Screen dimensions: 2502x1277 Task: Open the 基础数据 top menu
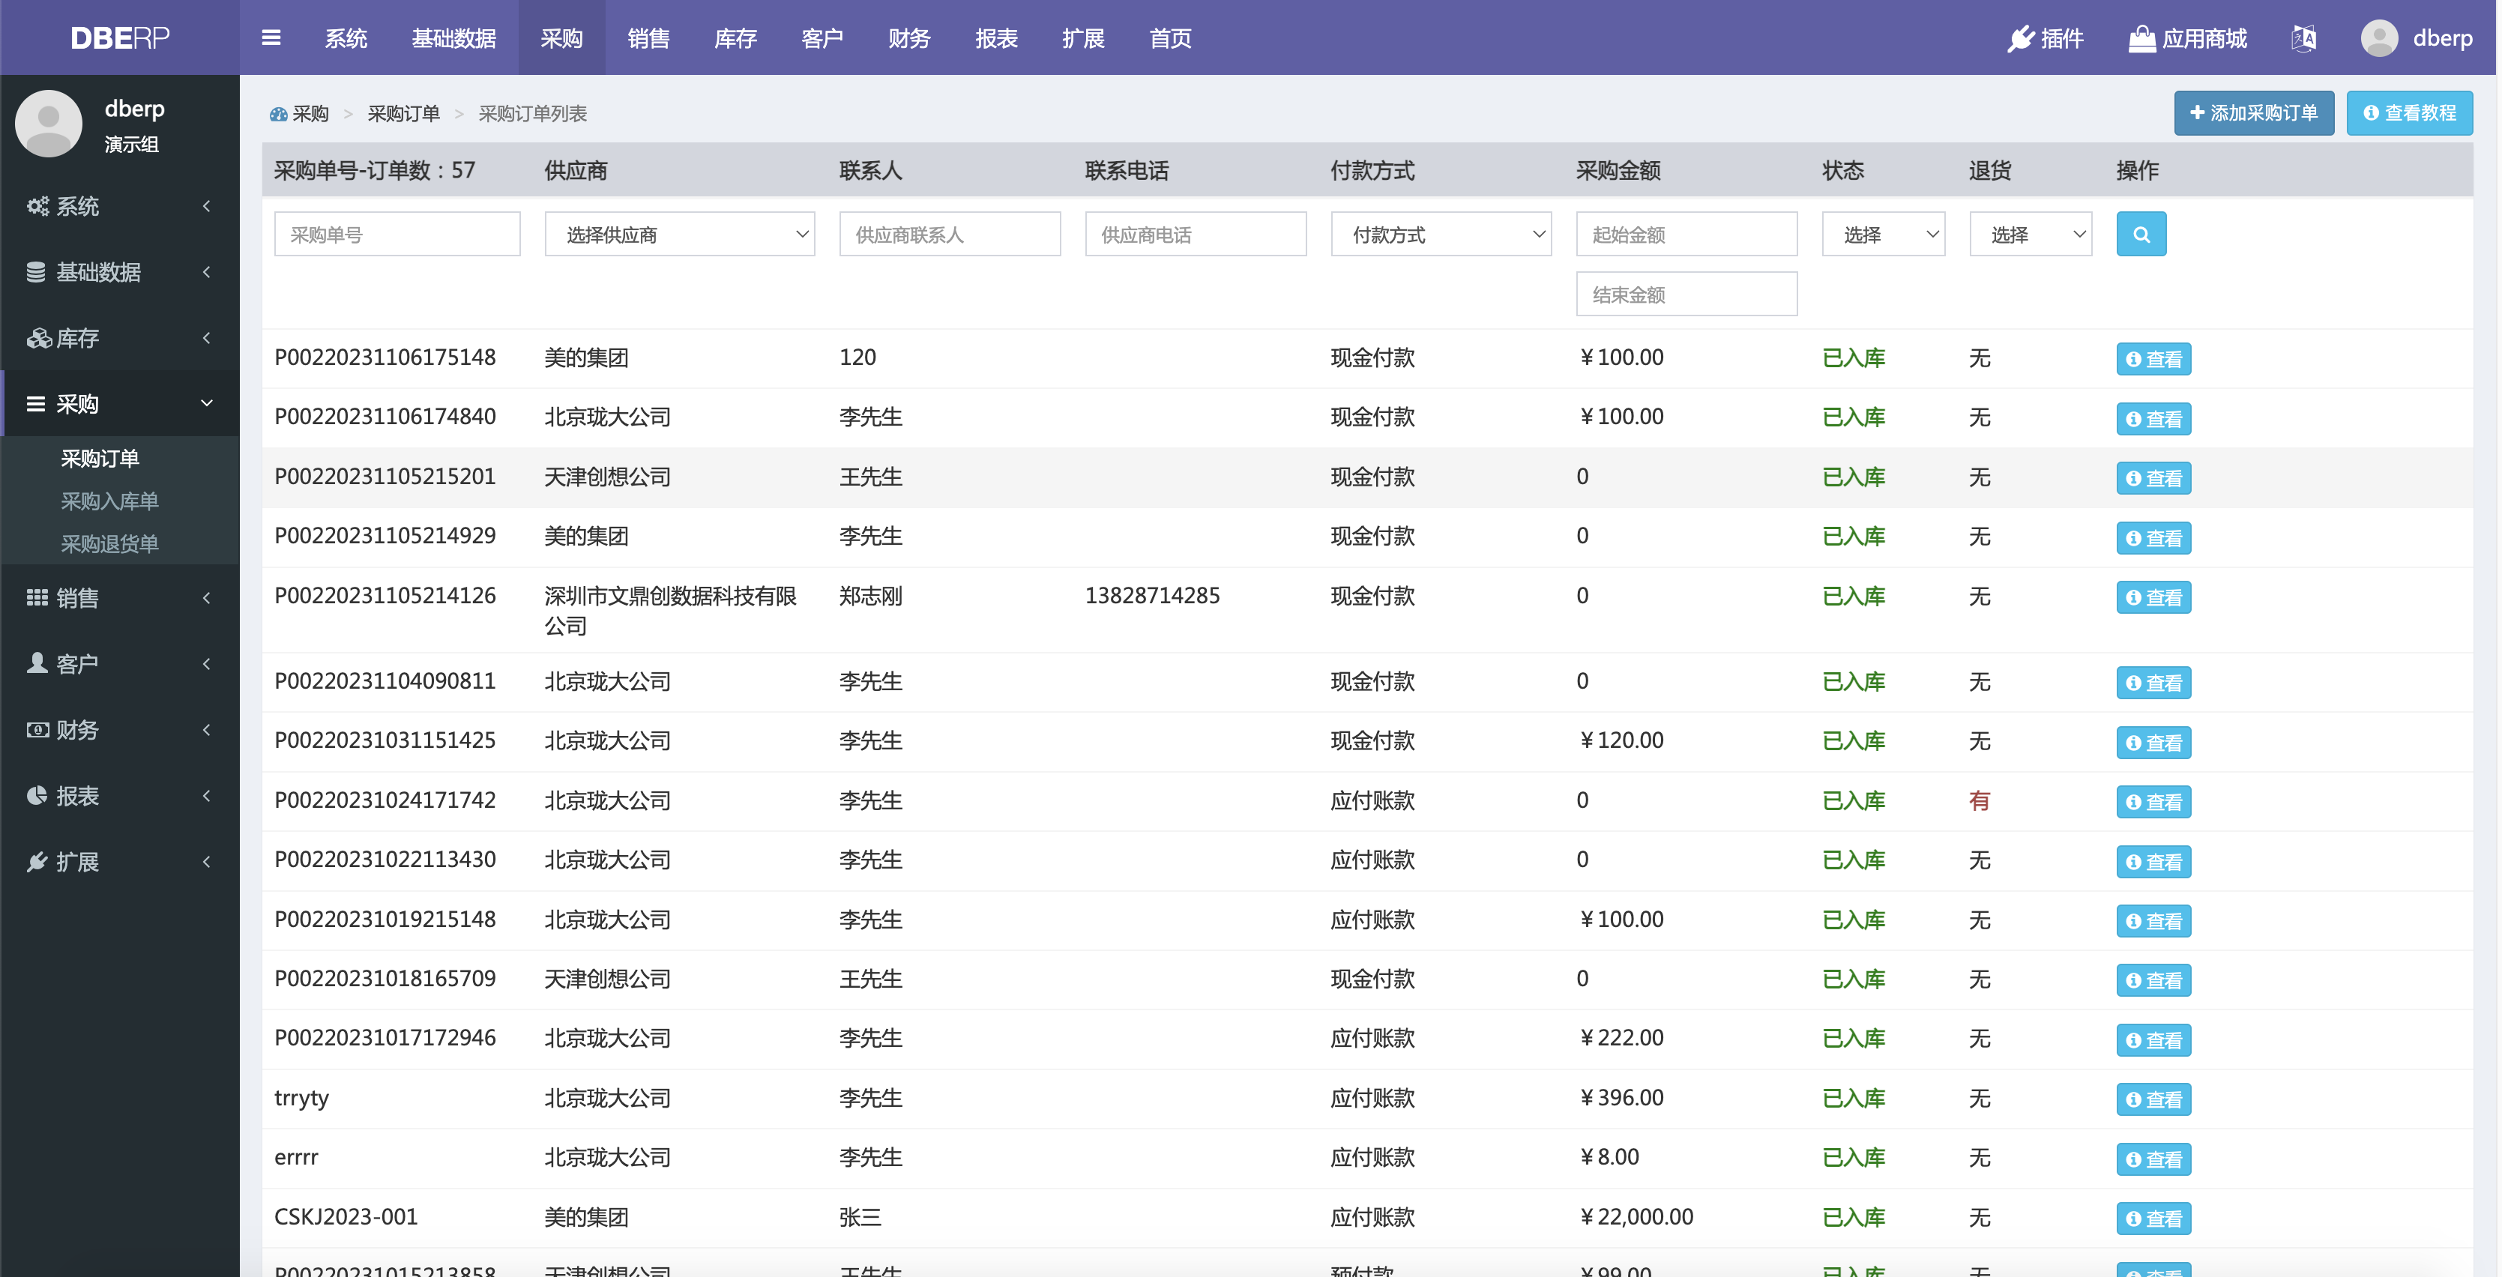[453, 38]
